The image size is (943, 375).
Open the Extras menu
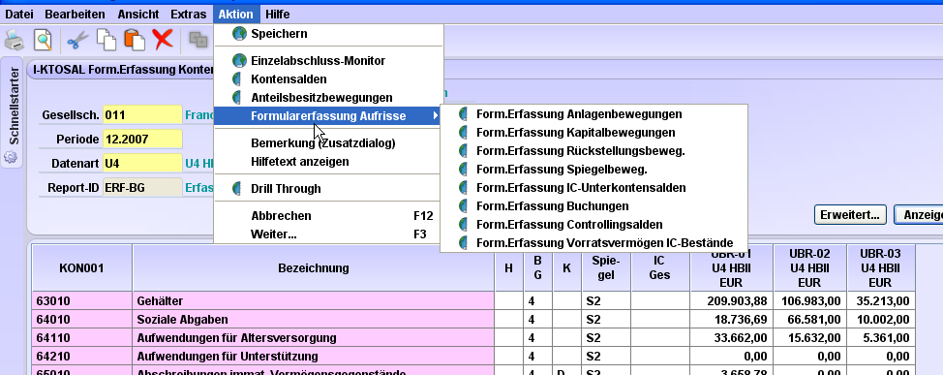coord(188,14)
